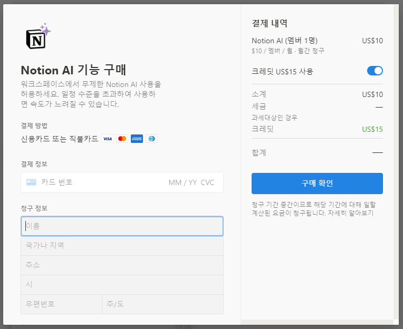
Task: Click the 결제 내역 heading
Action: [270, 23]
